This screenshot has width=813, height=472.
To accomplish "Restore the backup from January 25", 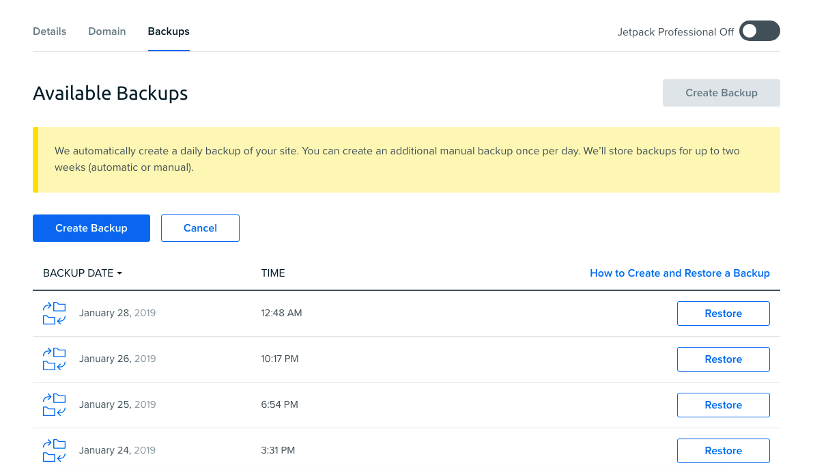I will [723, 405].
